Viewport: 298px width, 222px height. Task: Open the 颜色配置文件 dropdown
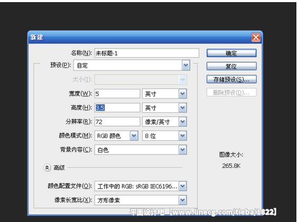tap(141, 186)
